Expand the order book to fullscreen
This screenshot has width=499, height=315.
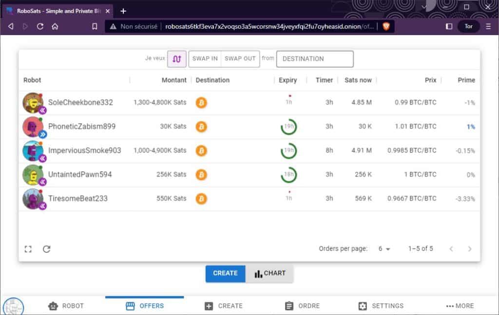pyautogui.click(x=28, y=249)
